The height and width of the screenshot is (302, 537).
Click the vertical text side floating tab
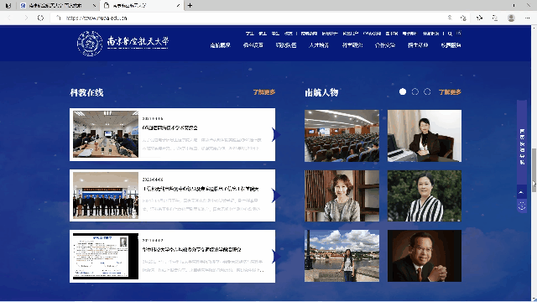(x=522, y=143)
